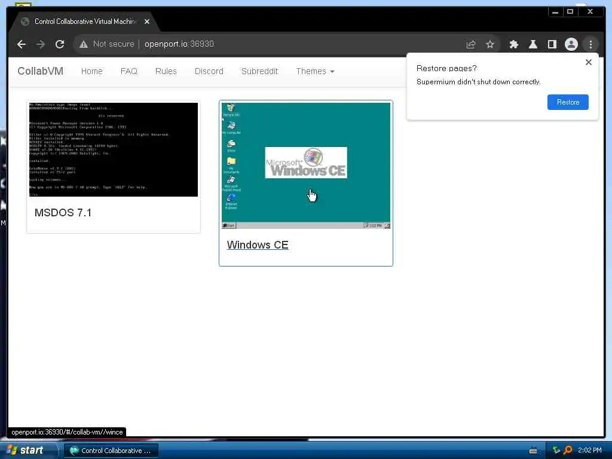Click the Not secure warning icon
Screen dimensions: 612x459
(x=84, y=44)
